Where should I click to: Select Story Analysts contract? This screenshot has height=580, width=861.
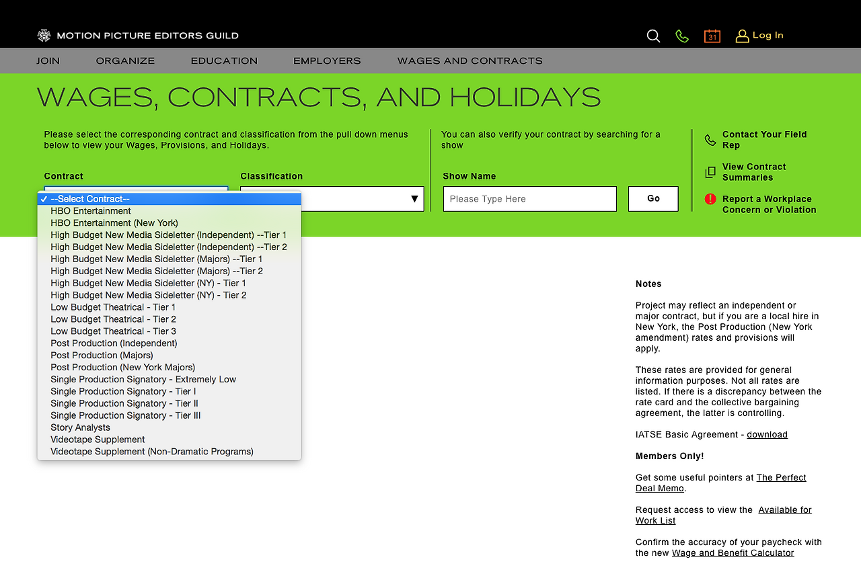pyautogui.click(x=170, y=428)
